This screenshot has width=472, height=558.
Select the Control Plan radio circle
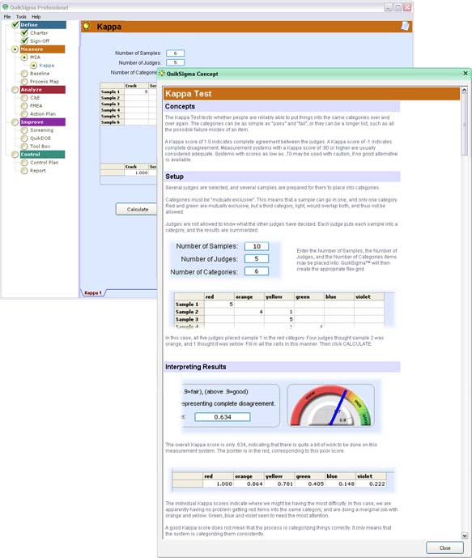click(x=24, y=162)
